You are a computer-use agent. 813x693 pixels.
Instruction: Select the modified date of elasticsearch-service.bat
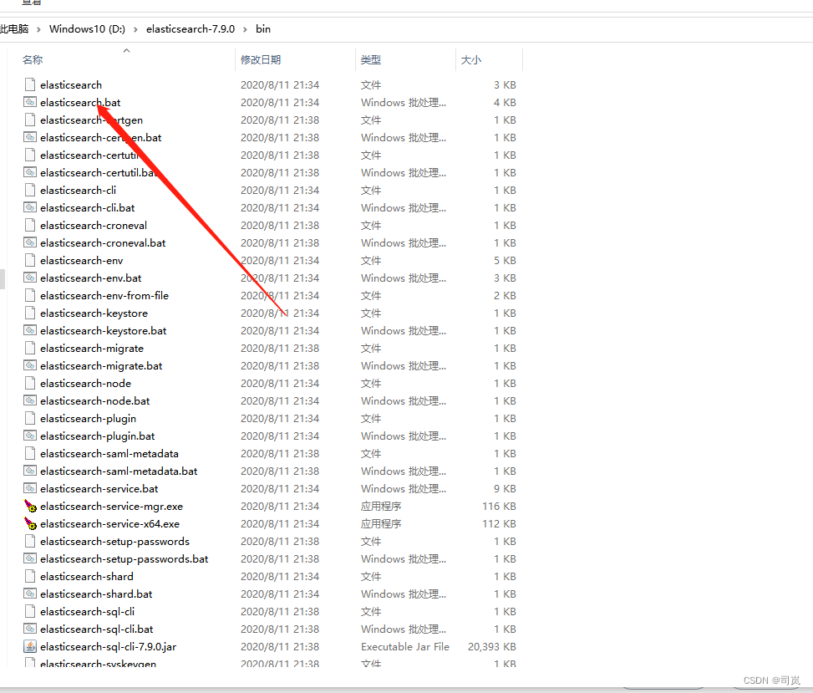pos(280,489)
